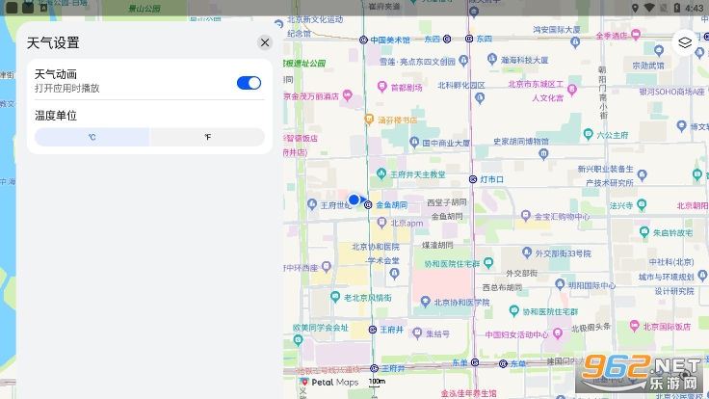Select the °F temperature unit
This screenshot has width=709, height=399.
(x=207, y=137)
